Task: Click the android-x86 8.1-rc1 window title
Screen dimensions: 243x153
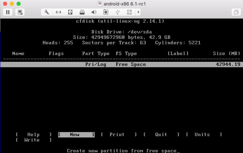Action: pyautogui.click(x=125, y=4)
